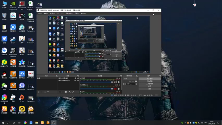Open Settings from the Controls panel
Viewport: 222px width, 125px height.
coord(150,86)
